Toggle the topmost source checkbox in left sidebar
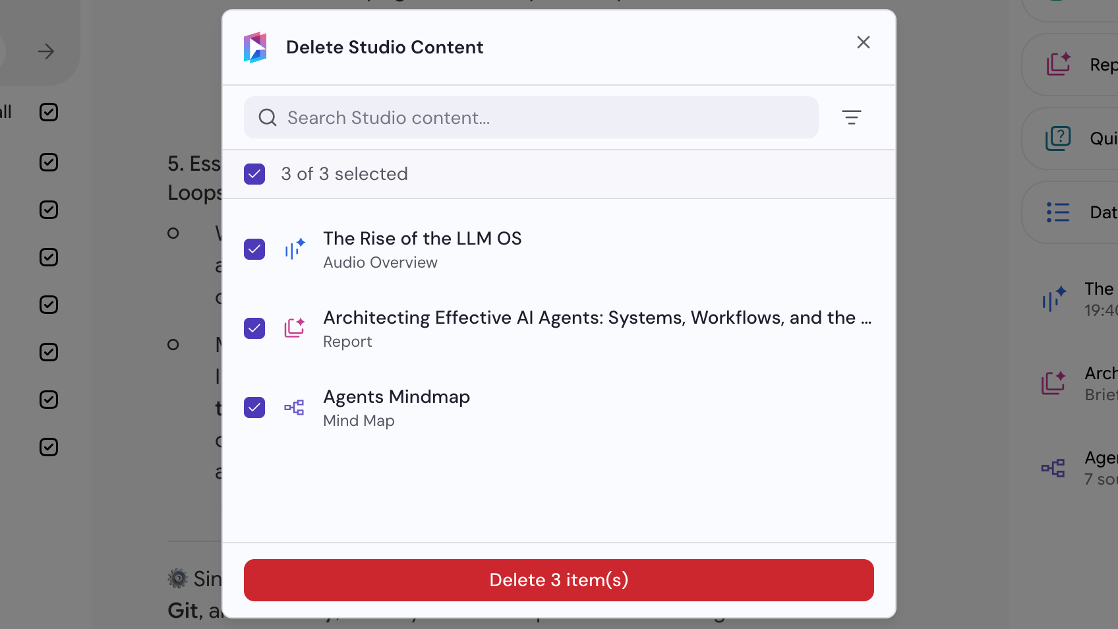This screenshot has width=1118, height=629. coord(49,112)
